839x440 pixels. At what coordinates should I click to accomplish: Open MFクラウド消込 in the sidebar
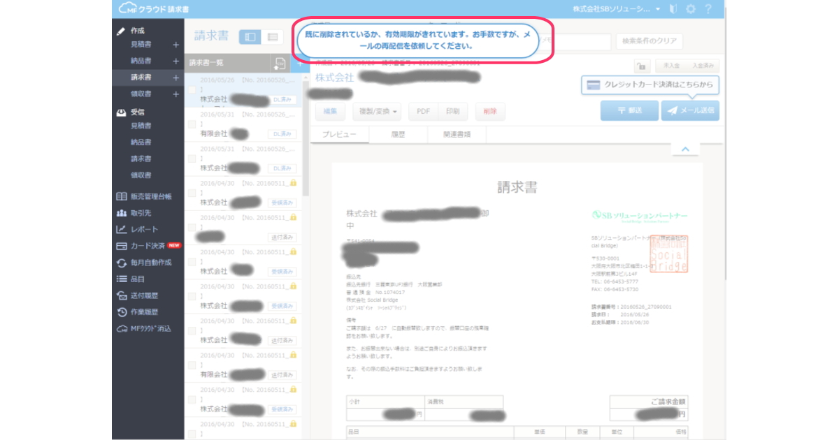coord(144,328)
